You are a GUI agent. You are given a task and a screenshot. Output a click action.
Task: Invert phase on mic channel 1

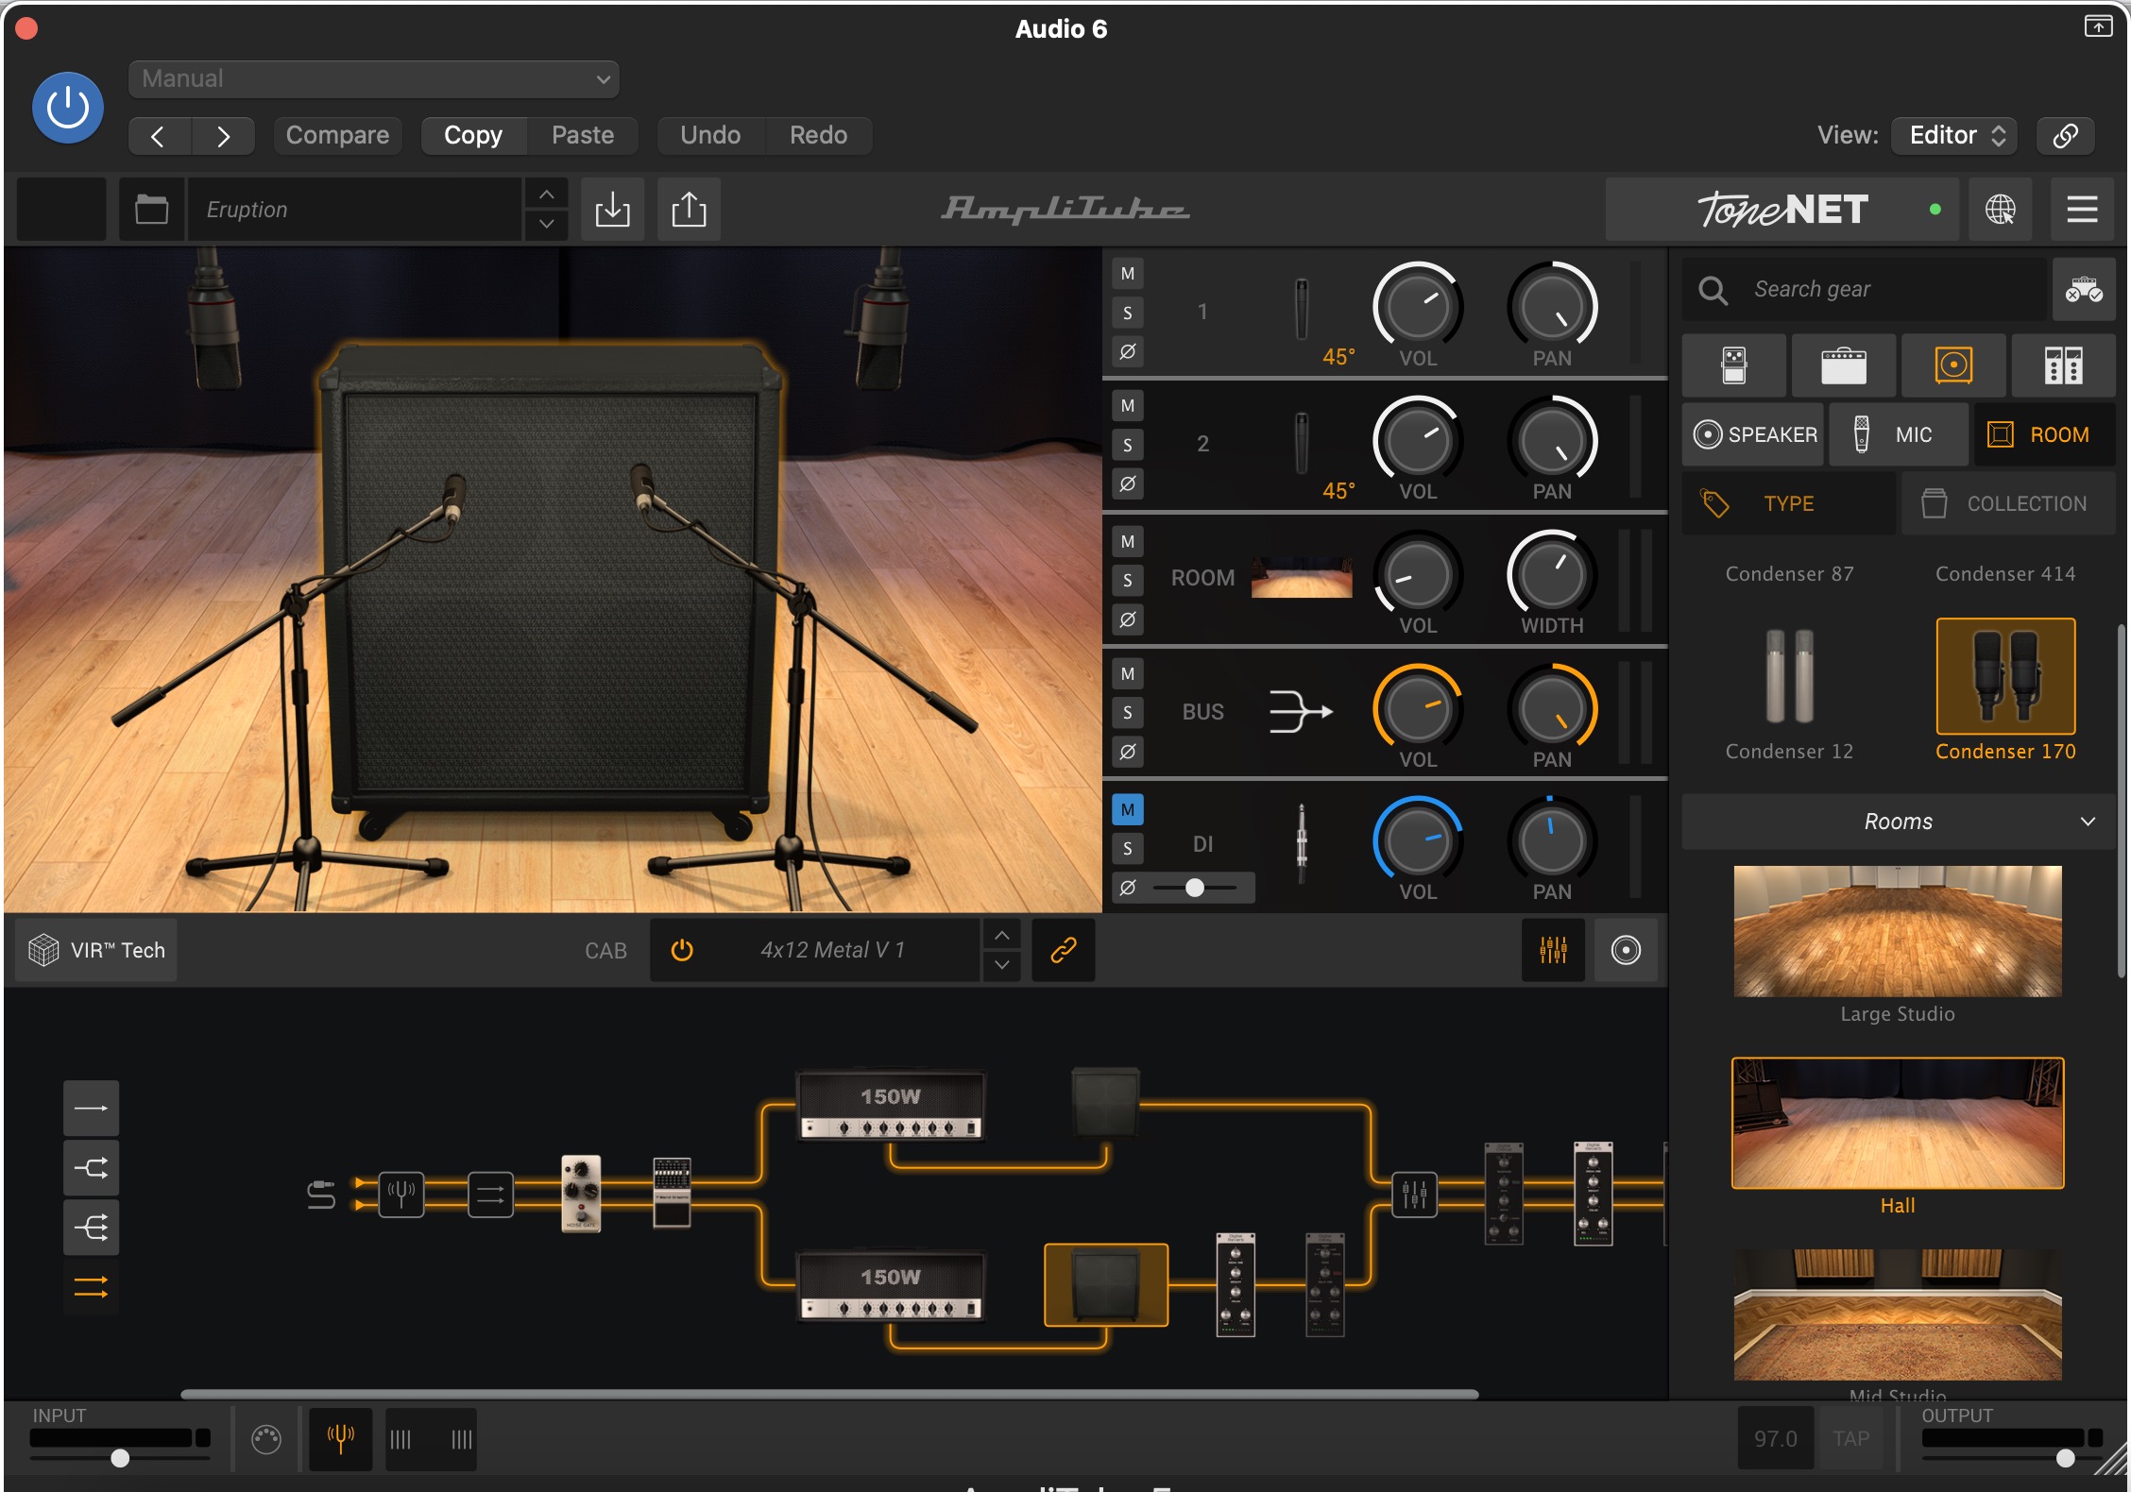(x=1128, y=351)
